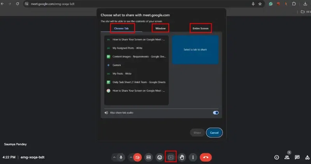311x164 pixels.
Task: Select 'Daily Task Sheet // Ankit Team' tab
Action: (136, 82)
